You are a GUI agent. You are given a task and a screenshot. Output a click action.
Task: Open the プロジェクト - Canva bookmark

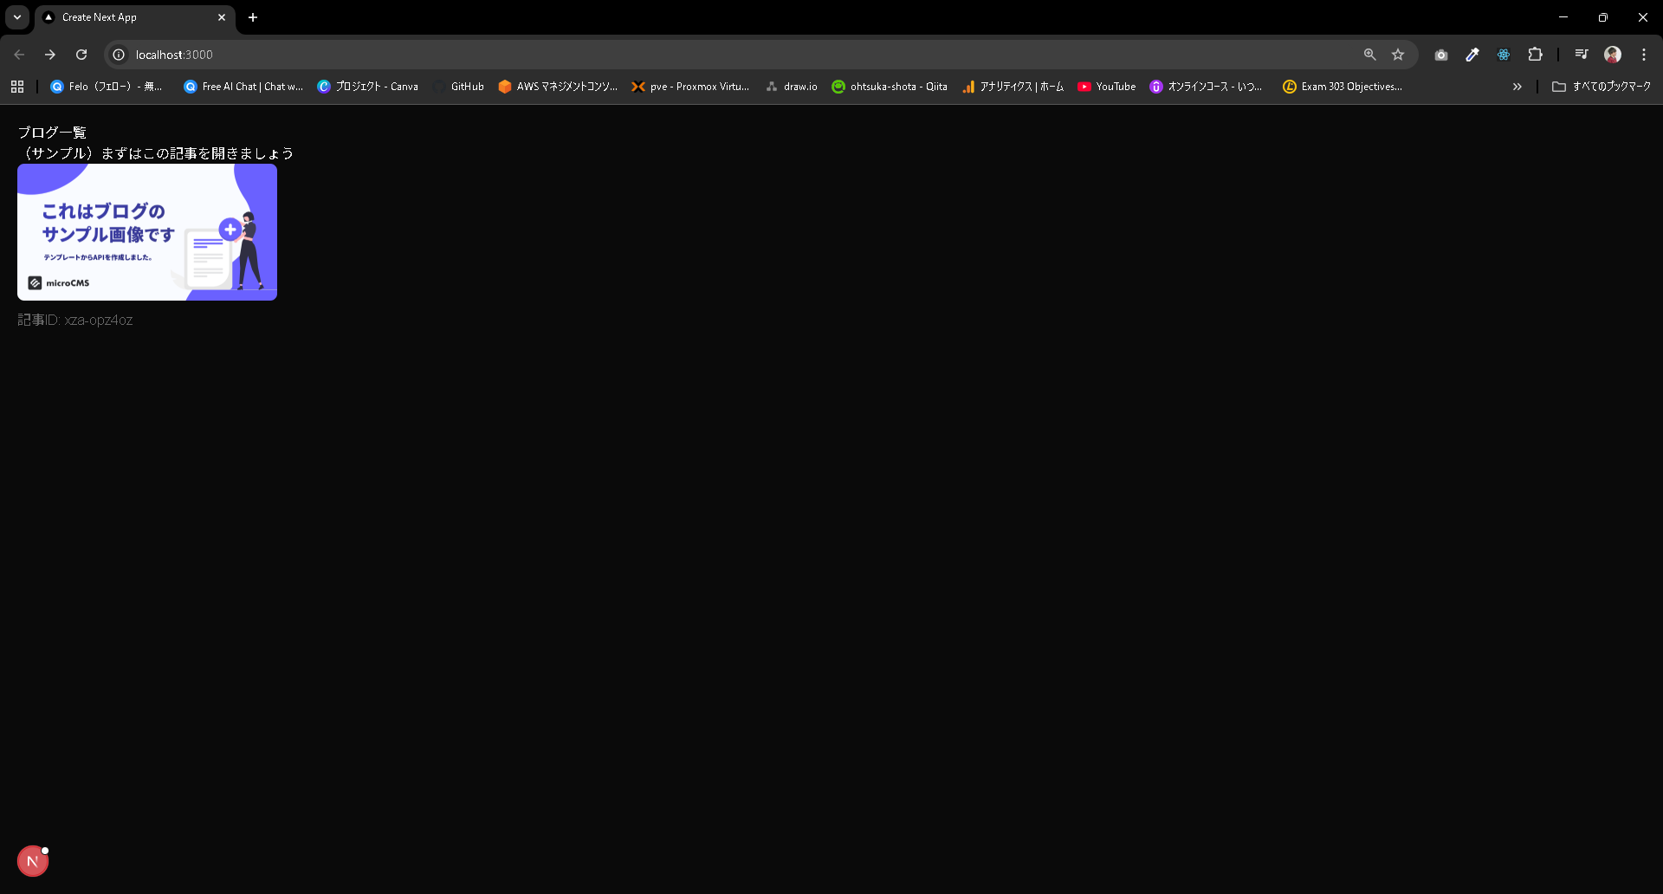coord(368,87)
